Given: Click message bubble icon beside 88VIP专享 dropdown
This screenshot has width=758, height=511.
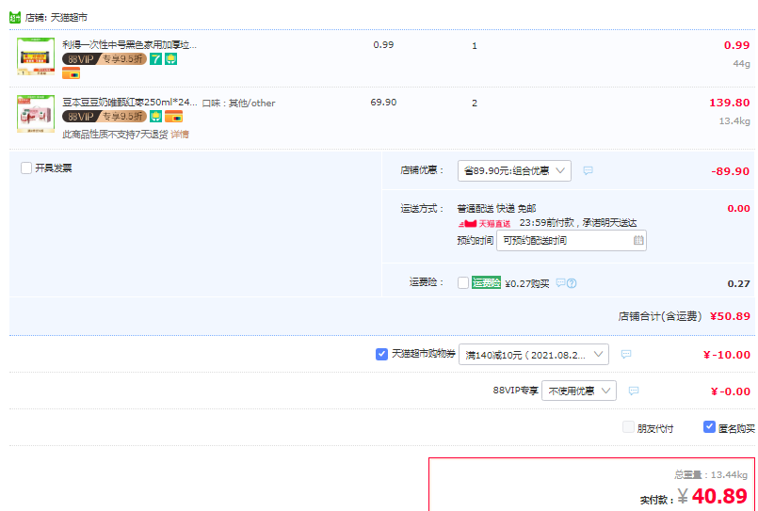Looking at the screenshot, I should click(x=634, y=391).
